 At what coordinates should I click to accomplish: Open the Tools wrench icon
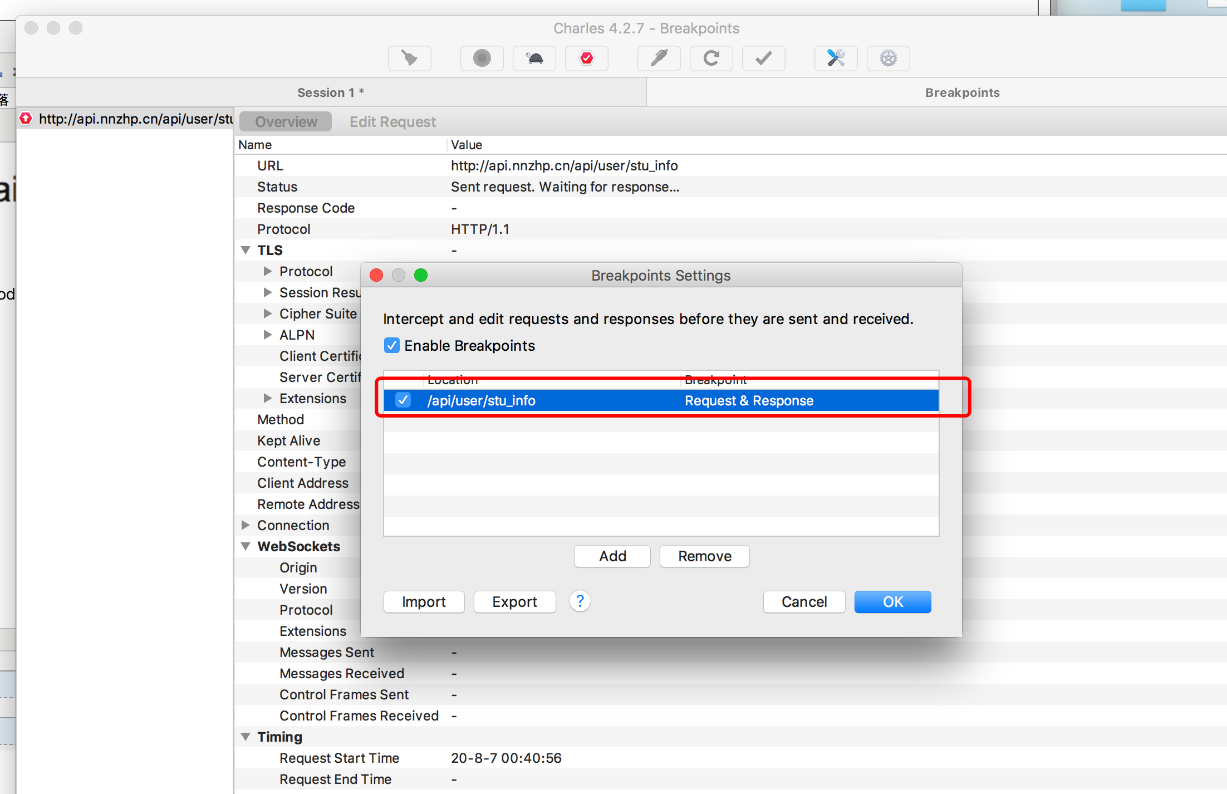[x=836, y=58]
